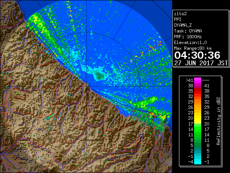
Task: Click the 'PRF: 1800Hz' text
Action: (188, 37)
